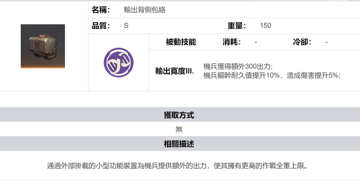The height and width of the screenshot is (183, 360).
Task: Click the 無 acquisition value
Action: click(179, 129)
